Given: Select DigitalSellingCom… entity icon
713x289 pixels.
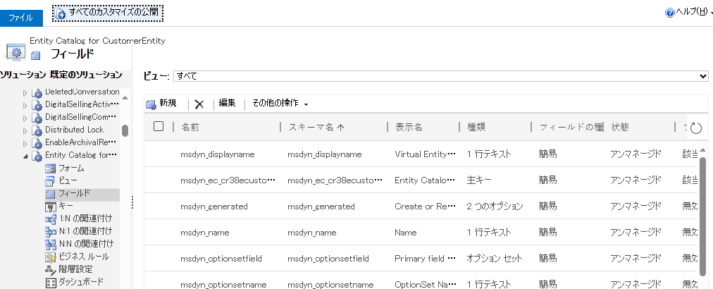Looking at the screenshot, I should click(37, 118).
